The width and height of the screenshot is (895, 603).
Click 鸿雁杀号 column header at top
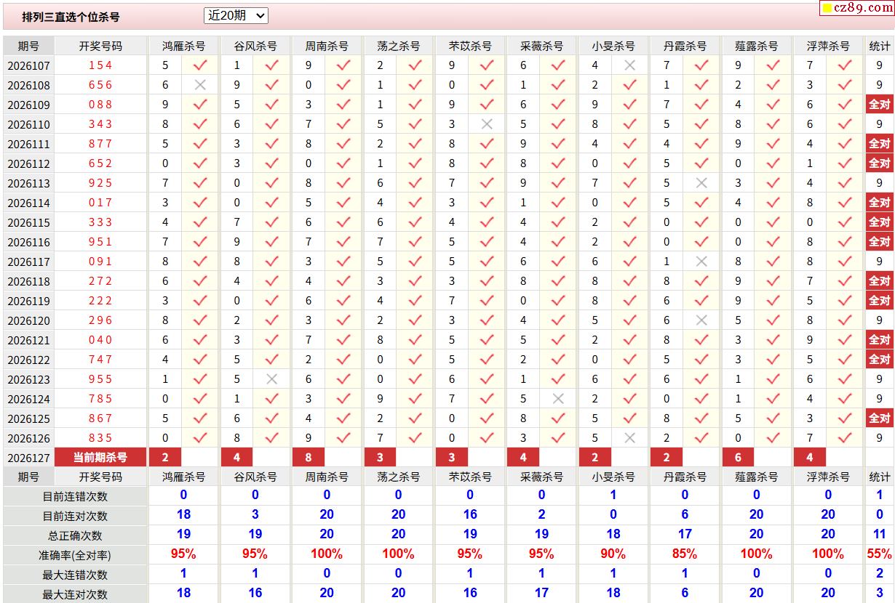[x=183, y=46]
